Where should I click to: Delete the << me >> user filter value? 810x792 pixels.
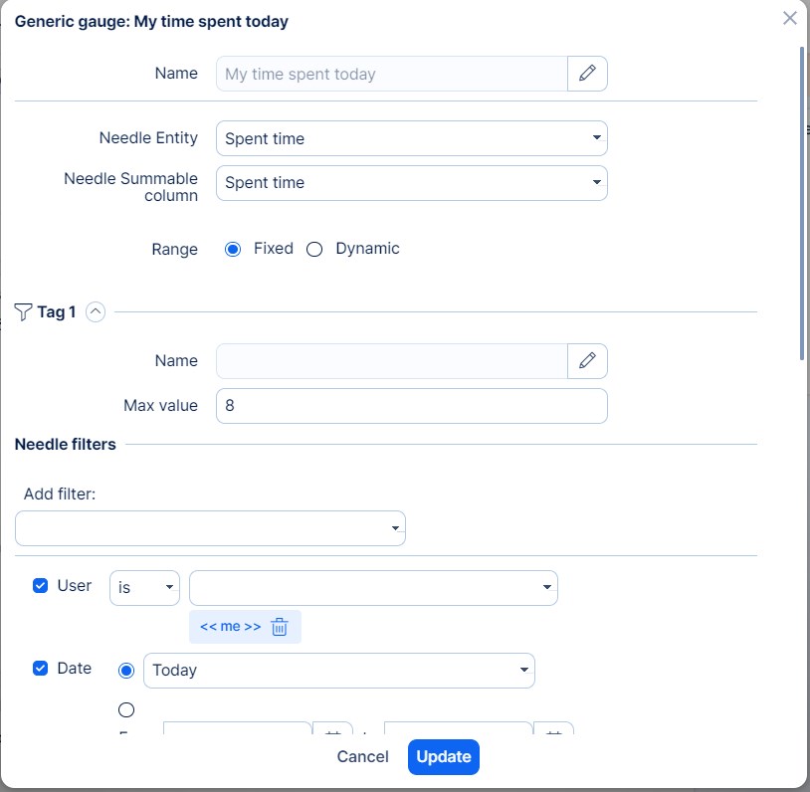click(x=280, y=627)
